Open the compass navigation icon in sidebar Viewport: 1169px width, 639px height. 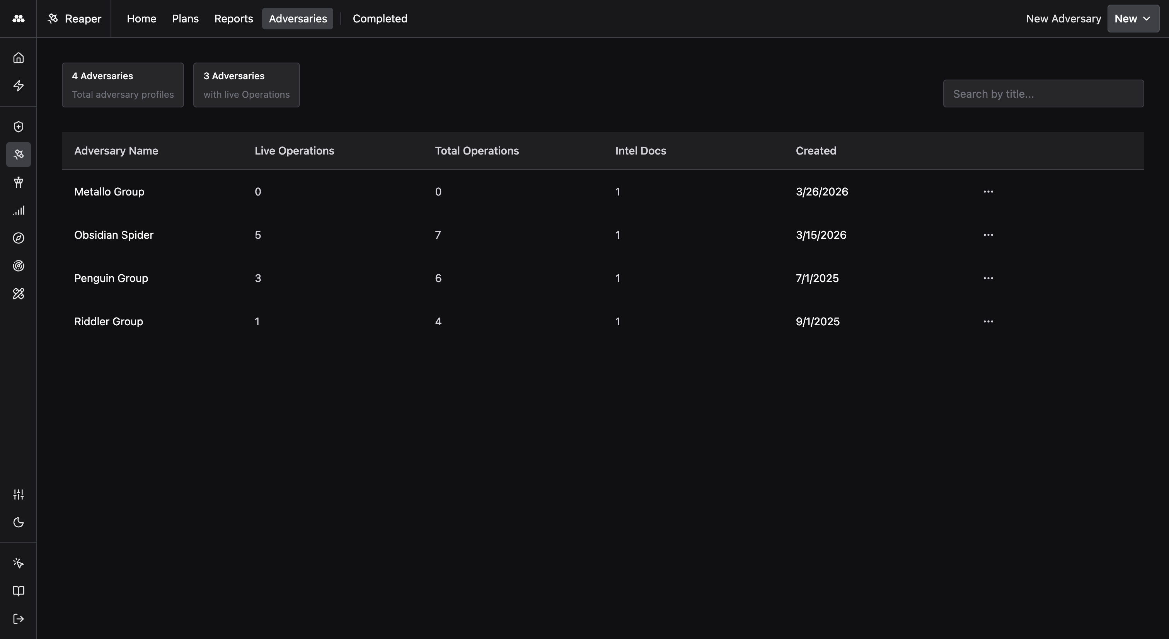click(18, 238)
